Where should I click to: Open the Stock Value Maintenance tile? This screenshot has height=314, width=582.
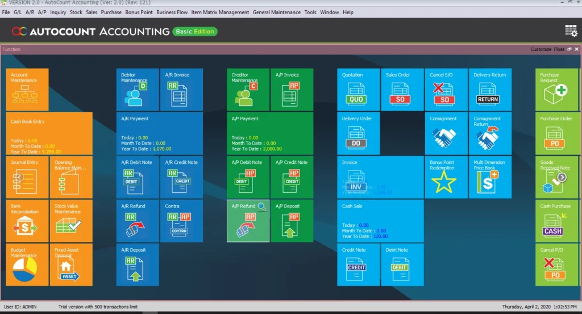pos(71,220)
